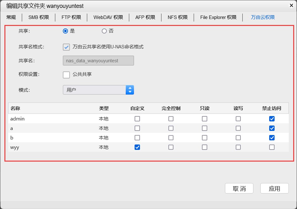Open the 模式 dropdown showing 用户
The height and width of the screenshot is (209, 297).
tap(130, 90)
